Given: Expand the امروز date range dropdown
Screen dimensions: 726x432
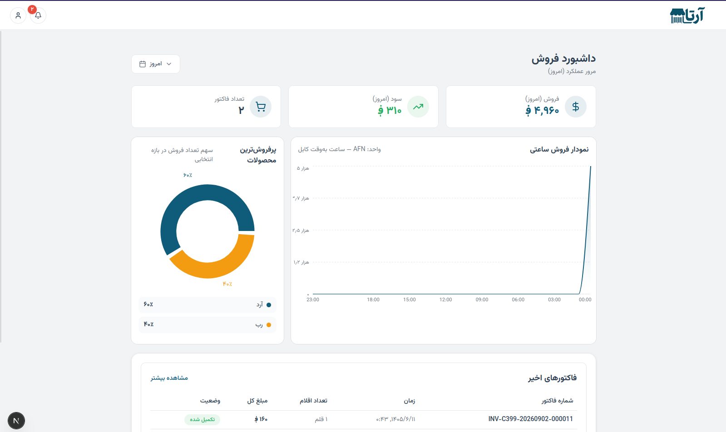Looking at the screenshot, I should [156, 64].
